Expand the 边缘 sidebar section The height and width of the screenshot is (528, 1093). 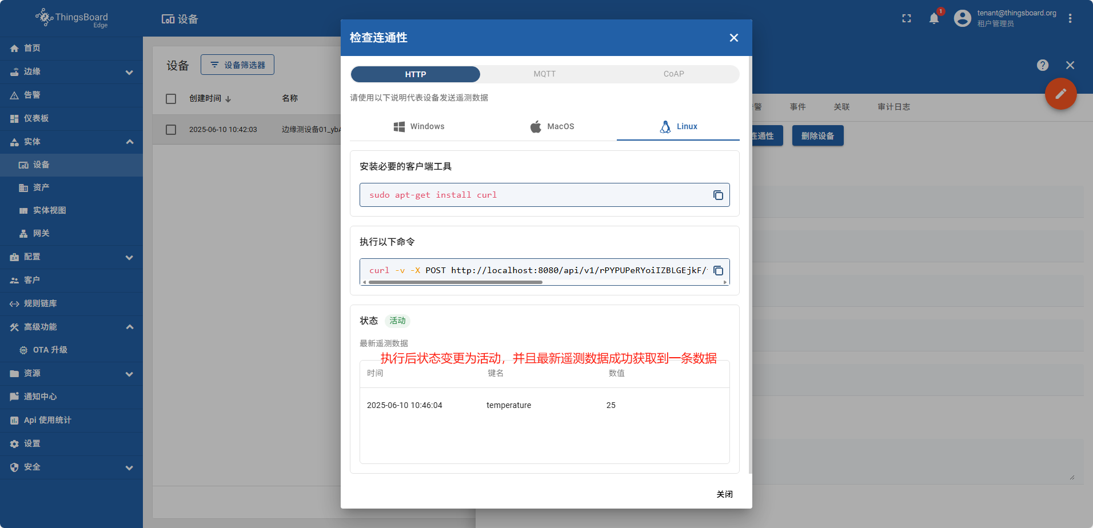tap(129, 72)
